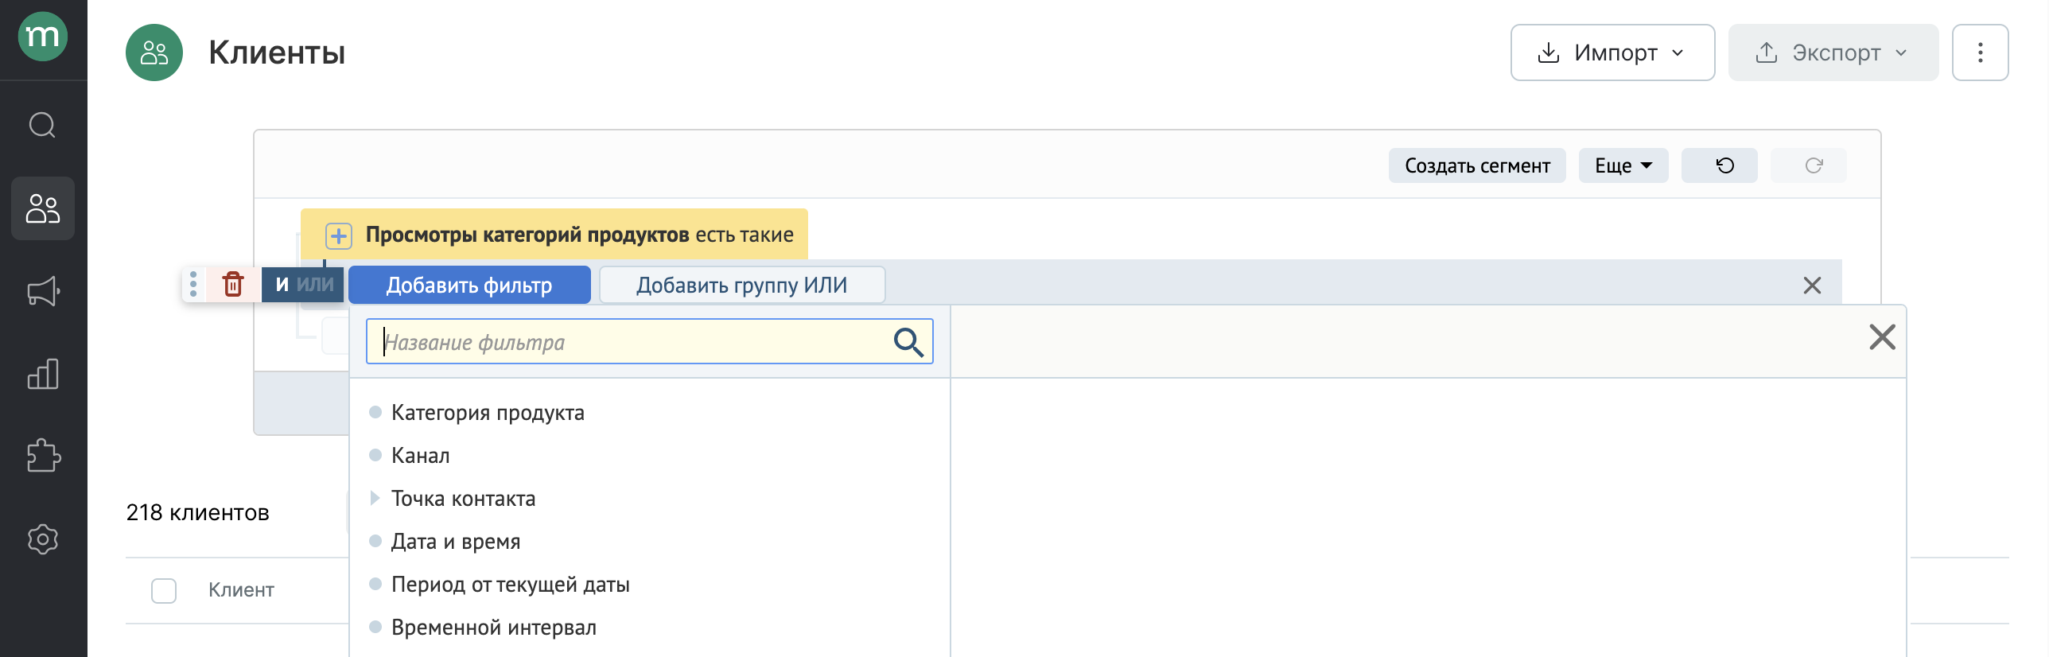Click the redo arrow in filter toolbar

click(x=1808, y=165)
